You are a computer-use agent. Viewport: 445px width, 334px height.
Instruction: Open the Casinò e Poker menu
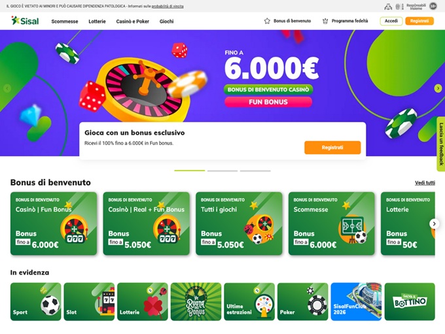[x=133, y=22]
